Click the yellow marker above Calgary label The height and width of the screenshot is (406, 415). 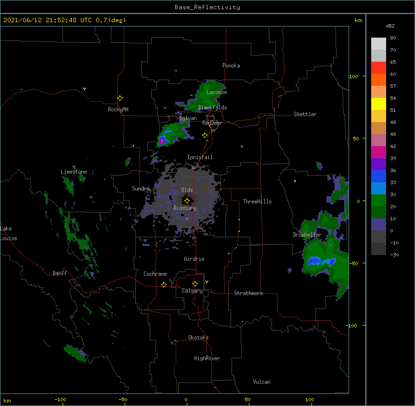195,284
